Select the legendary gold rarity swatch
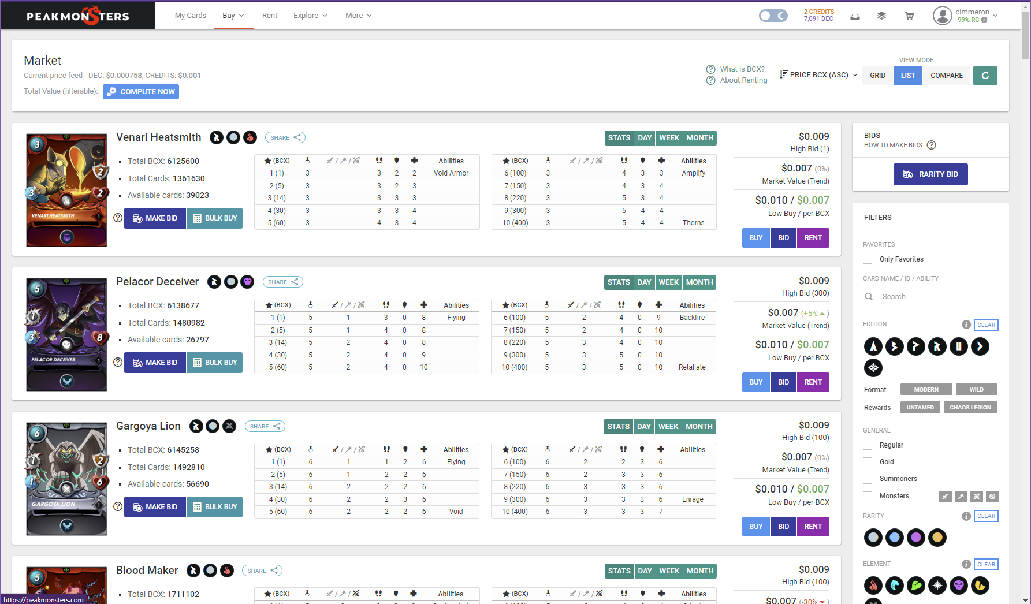 937,538
